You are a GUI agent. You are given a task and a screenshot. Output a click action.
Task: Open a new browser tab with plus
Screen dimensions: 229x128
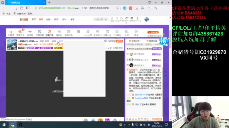(x=49, y=3)
